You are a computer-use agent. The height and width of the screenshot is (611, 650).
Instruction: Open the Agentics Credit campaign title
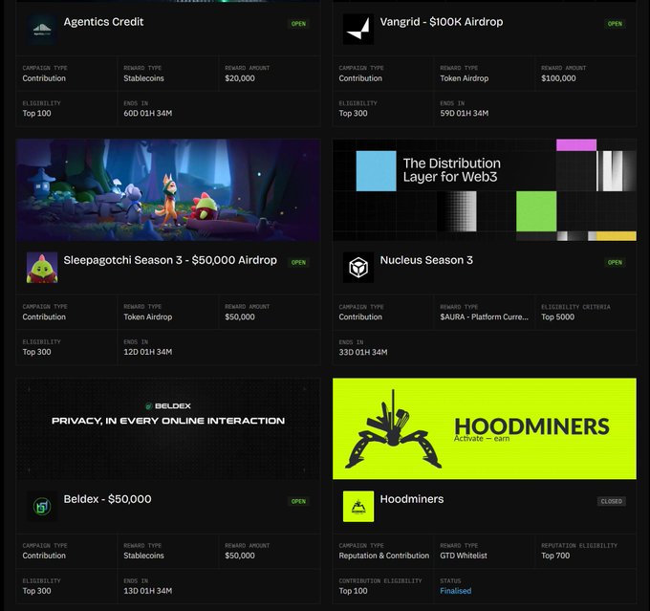pyautogui.click(x=103, y=22)
